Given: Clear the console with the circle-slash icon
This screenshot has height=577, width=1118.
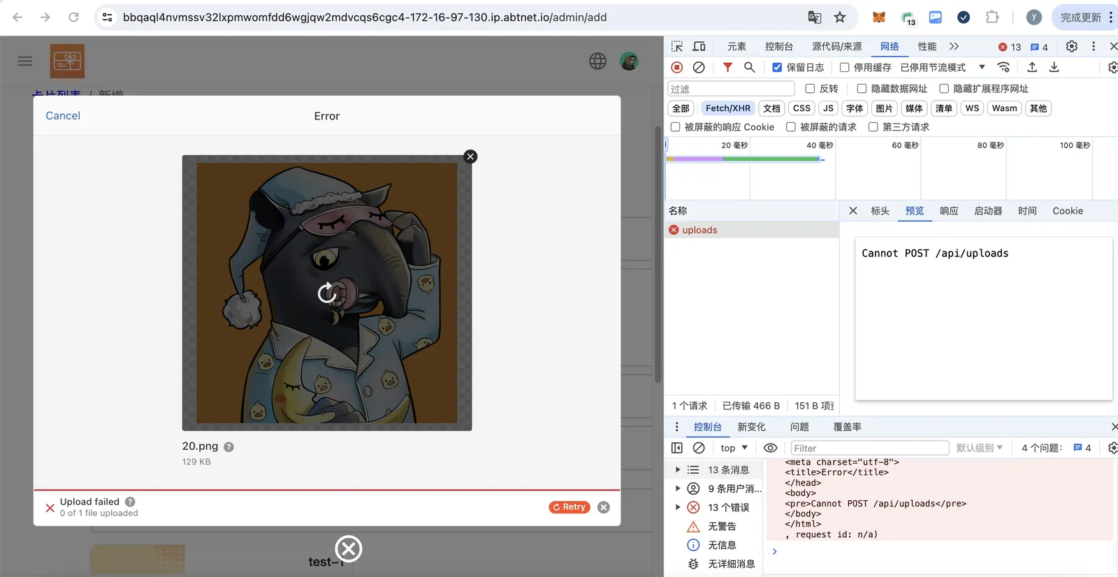Looking at the screenshot, I should (x=699, y=448).
